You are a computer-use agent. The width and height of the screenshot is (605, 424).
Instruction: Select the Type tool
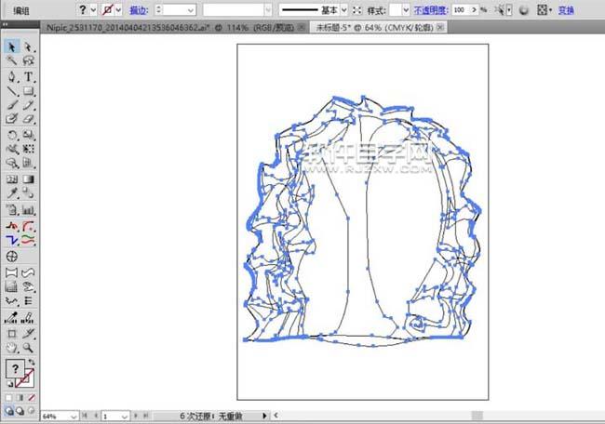pyautogui.click(x=28, y=76)
